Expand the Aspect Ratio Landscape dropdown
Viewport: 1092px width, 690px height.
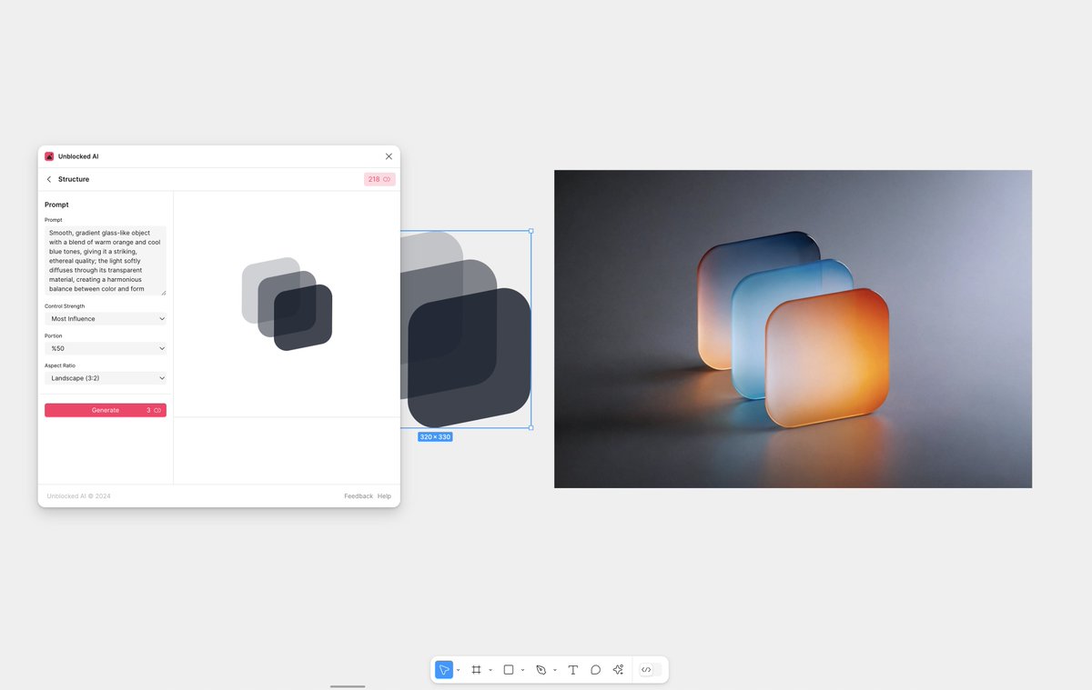tap(106, 378)
